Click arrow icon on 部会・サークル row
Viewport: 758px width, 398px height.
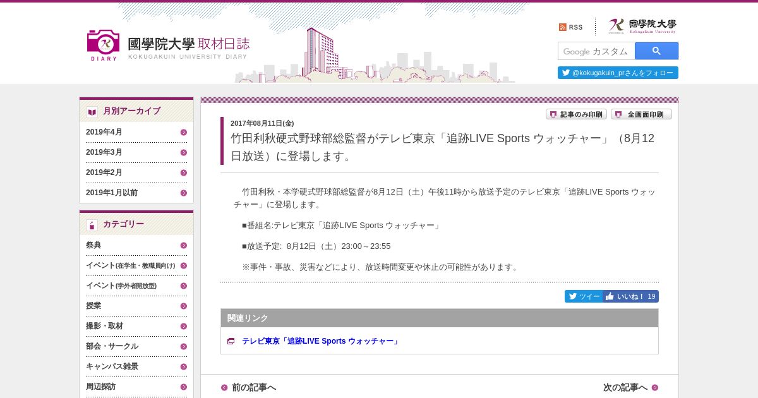184,347
